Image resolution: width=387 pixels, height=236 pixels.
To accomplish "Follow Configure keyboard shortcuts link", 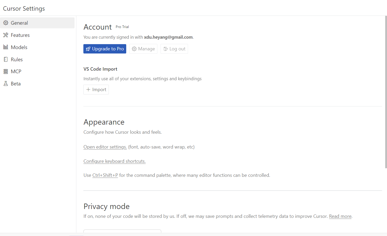I will tap(115, 161).
